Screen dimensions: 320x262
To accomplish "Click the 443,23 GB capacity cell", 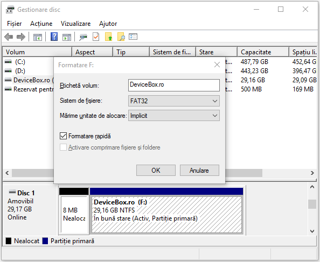I will [x=254, y=70].
